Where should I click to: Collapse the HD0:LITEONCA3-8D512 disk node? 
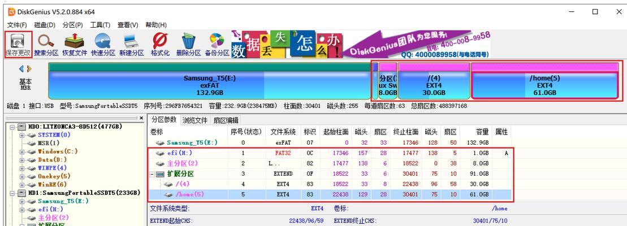12,127
